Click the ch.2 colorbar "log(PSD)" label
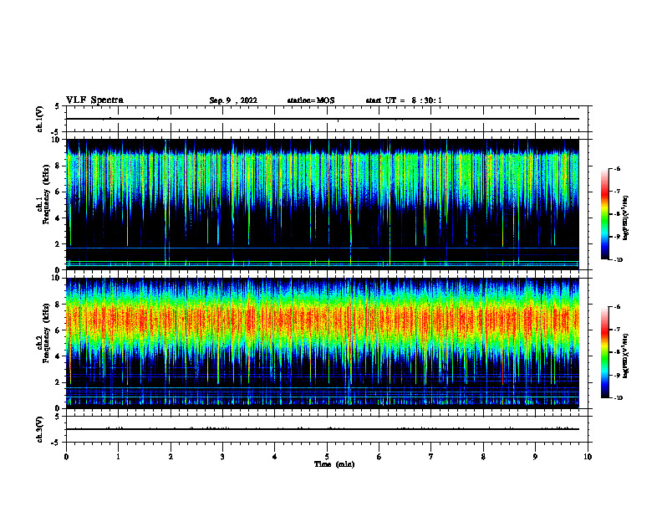 (626, 356)
